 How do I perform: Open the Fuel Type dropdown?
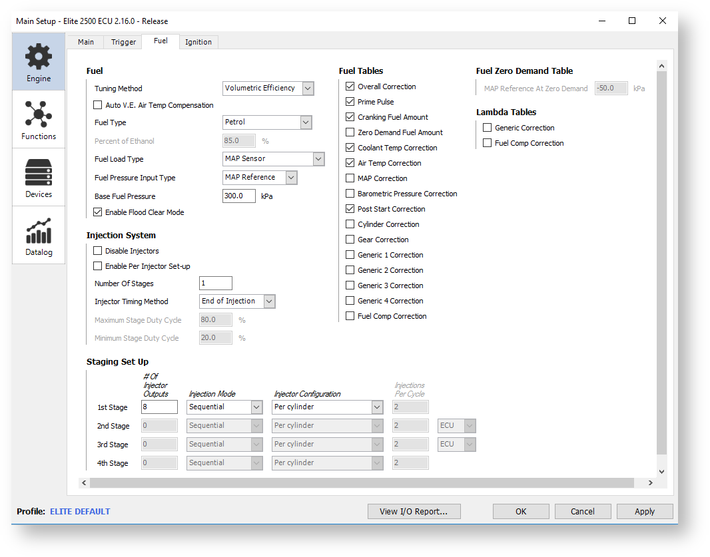(267, 122)
